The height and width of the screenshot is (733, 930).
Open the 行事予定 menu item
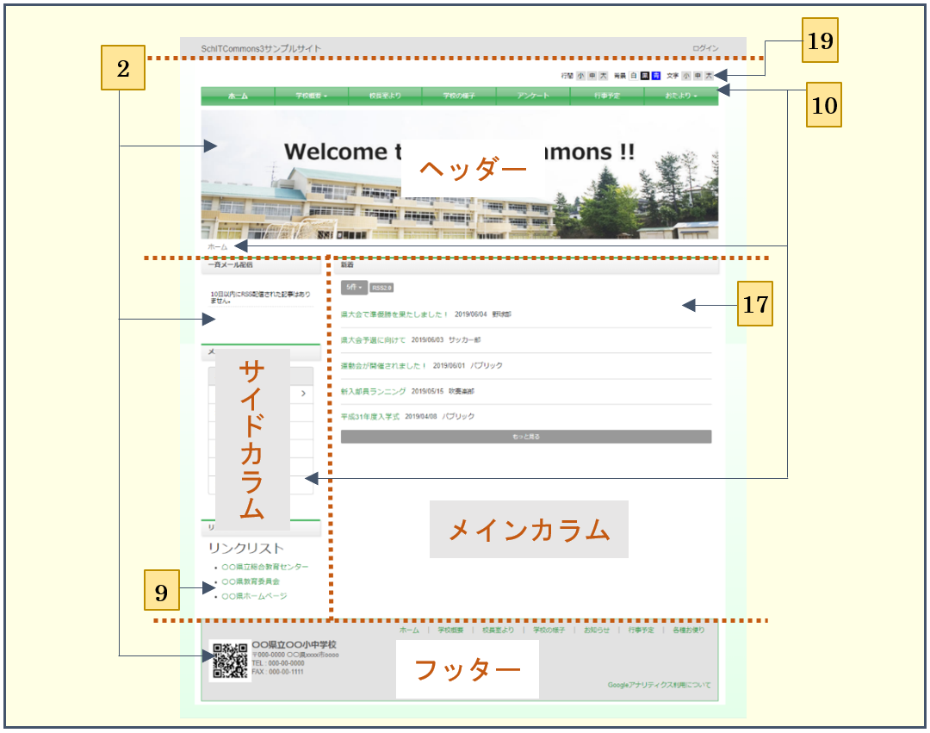[x=606, y=96]
